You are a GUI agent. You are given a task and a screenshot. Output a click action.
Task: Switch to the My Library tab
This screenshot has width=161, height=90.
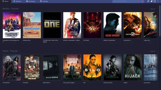[x=31, y=1]
